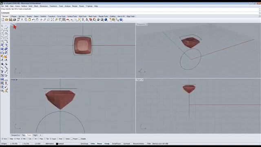Switch to the Perspective viewport tab at bottom
The width and height of the screenshot is (261, 147).
[x=15, y=135]
